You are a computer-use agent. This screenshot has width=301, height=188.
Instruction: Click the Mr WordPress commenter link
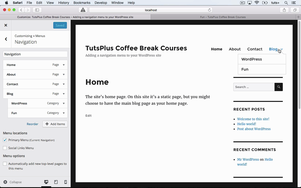(x=248, y=159)
